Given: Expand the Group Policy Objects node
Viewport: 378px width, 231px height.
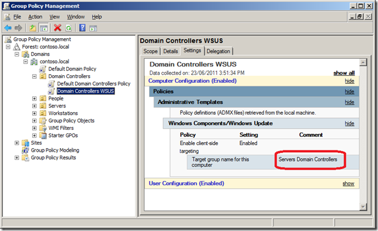Looking at the screenshot, I should 35,120.
